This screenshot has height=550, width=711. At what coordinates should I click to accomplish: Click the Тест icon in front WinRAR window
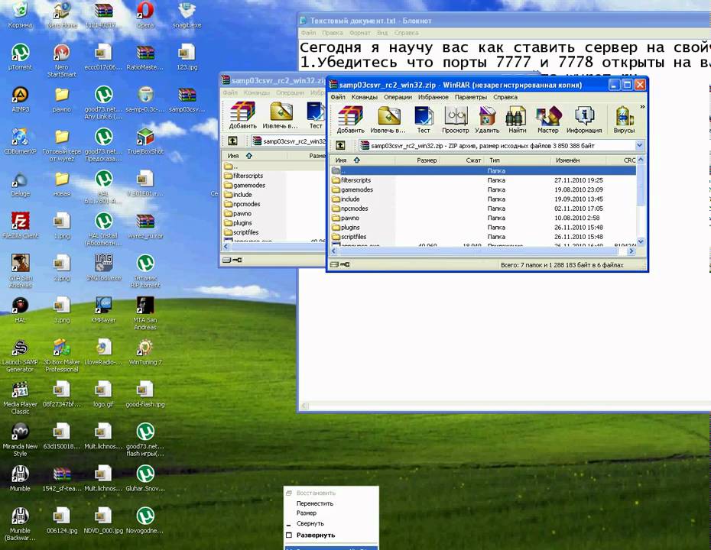pos(424,119)
